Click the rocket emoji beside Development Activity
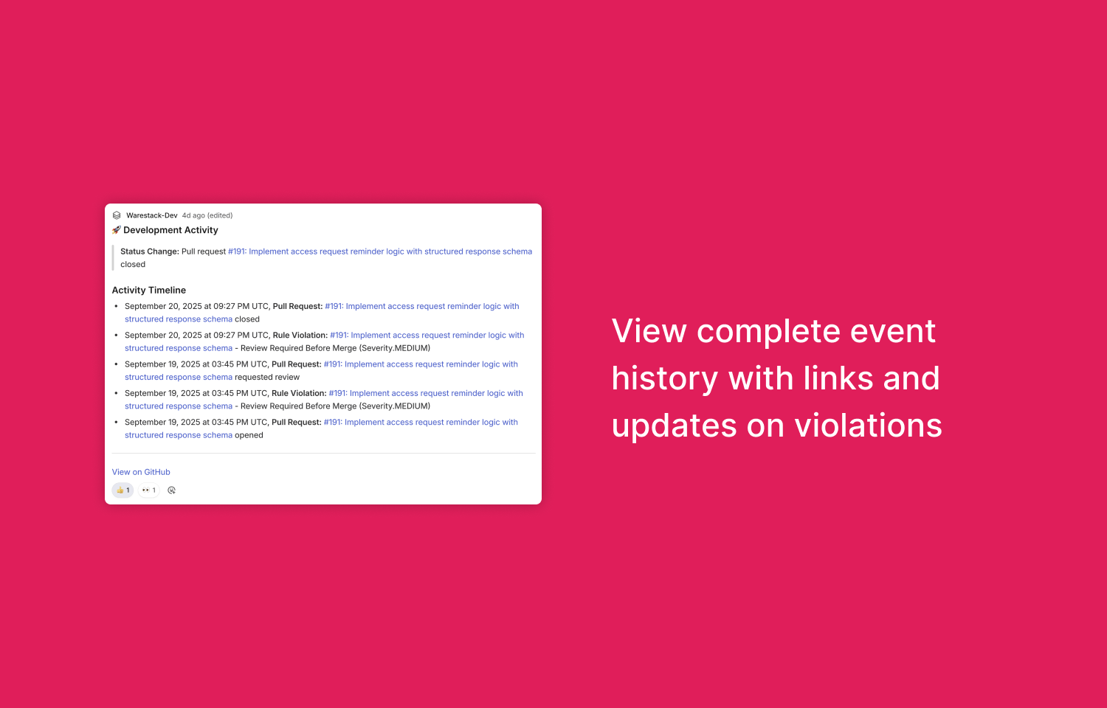 coord(117,230)
